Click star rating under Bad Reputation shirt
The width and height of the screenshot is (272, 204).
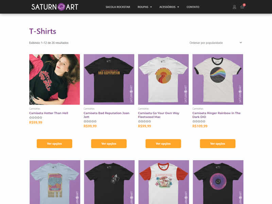click(x=90, y=121)
